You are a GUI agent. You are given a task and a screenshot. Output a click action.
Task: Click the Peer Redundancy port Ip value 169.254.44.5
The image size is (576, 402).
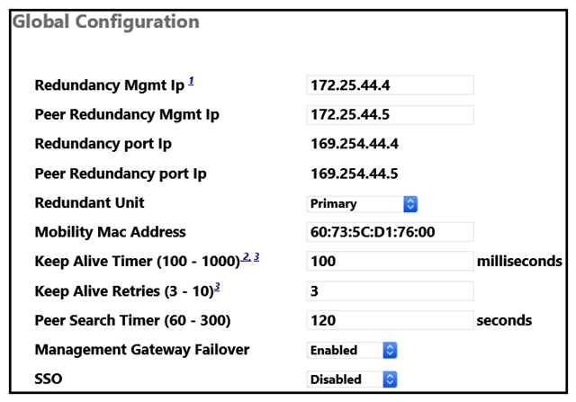(x=354, y=174)
